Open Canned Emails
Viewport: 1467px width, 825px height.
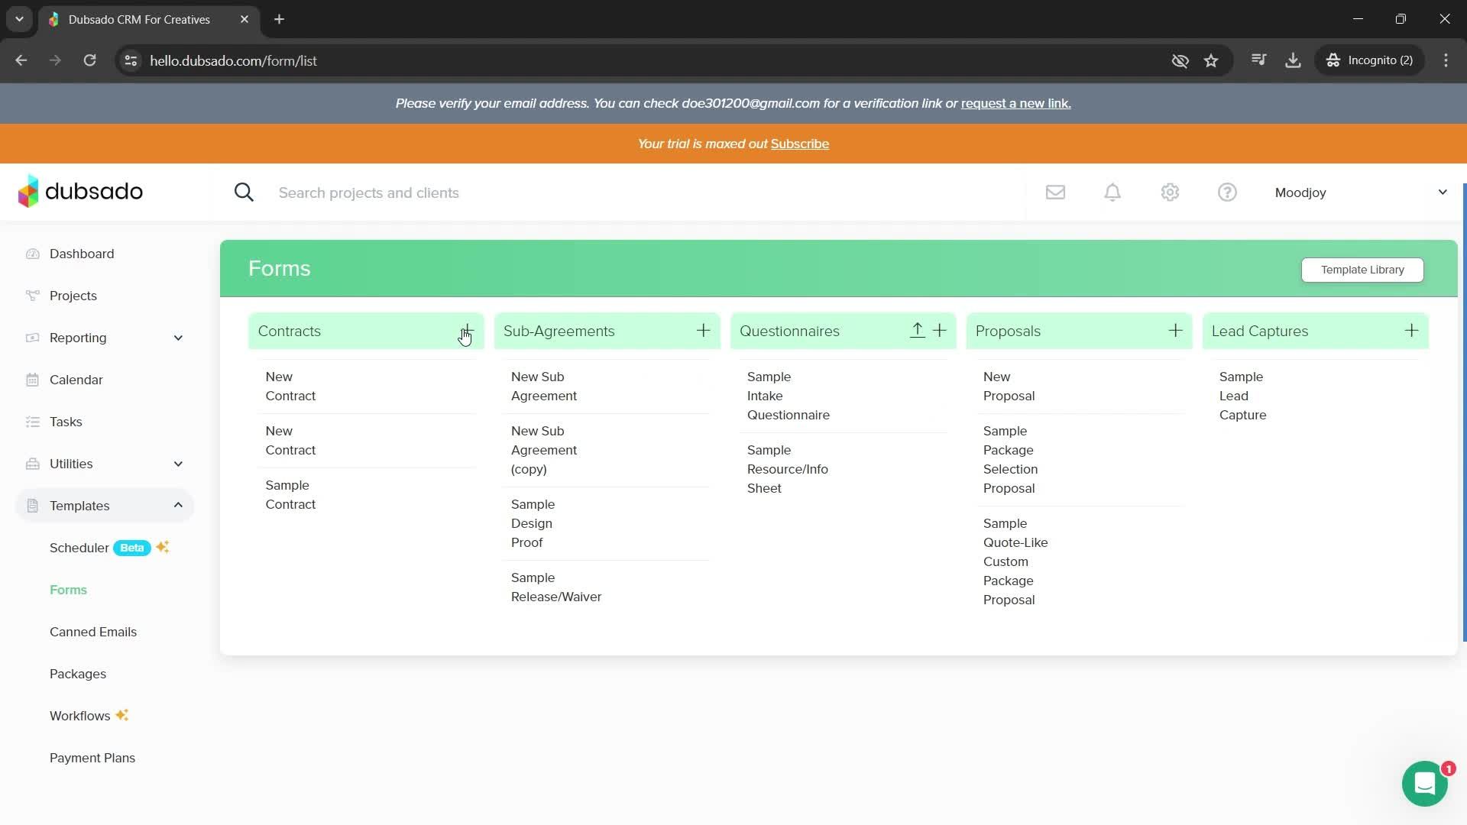pyautogui.click(x=93, y=632)
